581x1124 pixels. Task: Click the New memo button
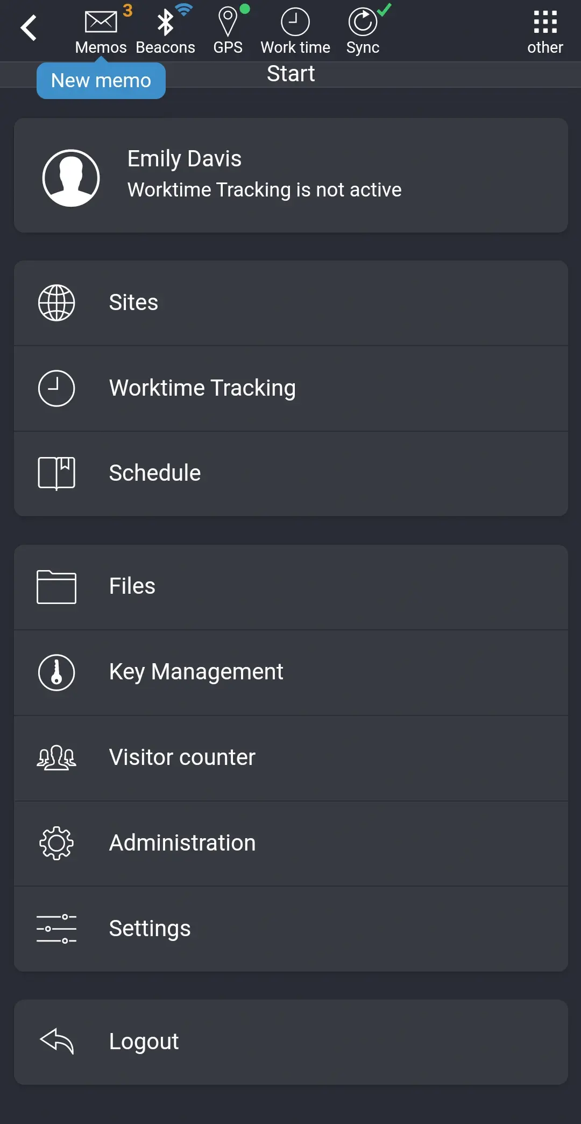(101, 81)
